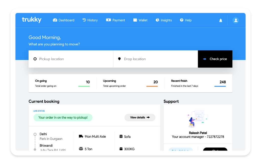Click the arrow in View details
The width and height of the screenshot is (269, 165).
coord(148,118)
